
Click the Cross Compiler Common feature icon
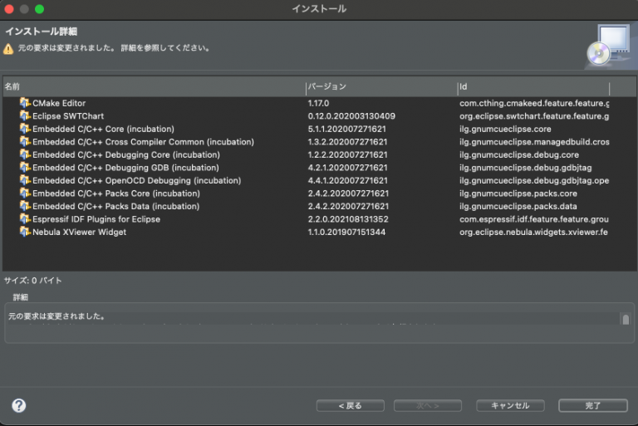[25, 142]
